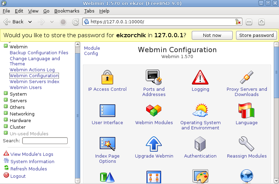Click the View Module's Logs link
This screenshot has width=279, height=184.
coord(32,154)
